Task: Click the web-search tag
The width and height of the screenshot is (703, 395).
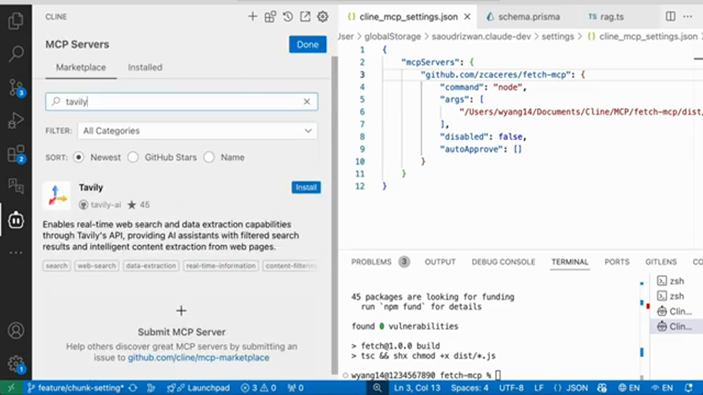Action: pyautogui.click(x=97, y=266)
